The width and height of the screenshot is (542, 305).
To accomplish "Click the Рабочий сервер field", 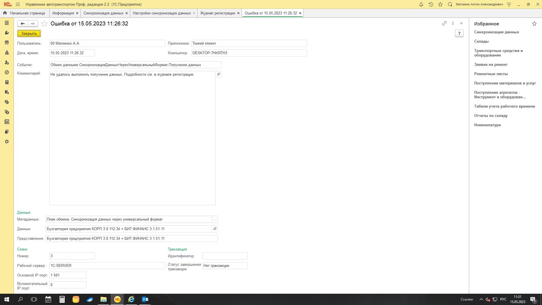I will 107,266.
